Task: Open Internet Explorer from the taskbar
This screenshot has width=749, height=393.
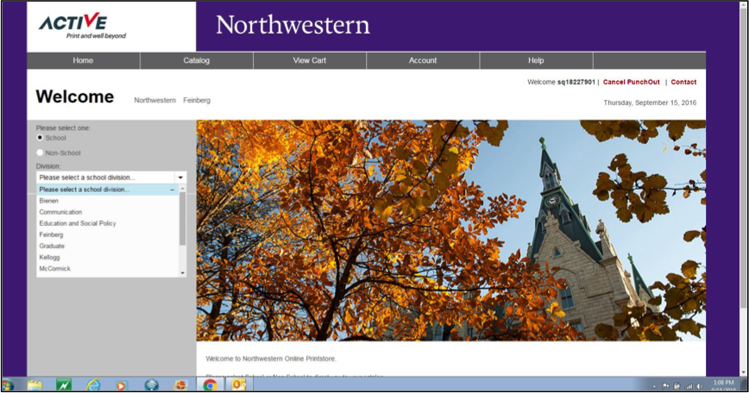Action: 93,385
